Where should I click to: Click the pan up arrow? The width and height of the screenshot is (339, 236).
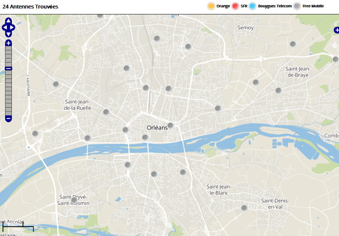coord(8,21)
